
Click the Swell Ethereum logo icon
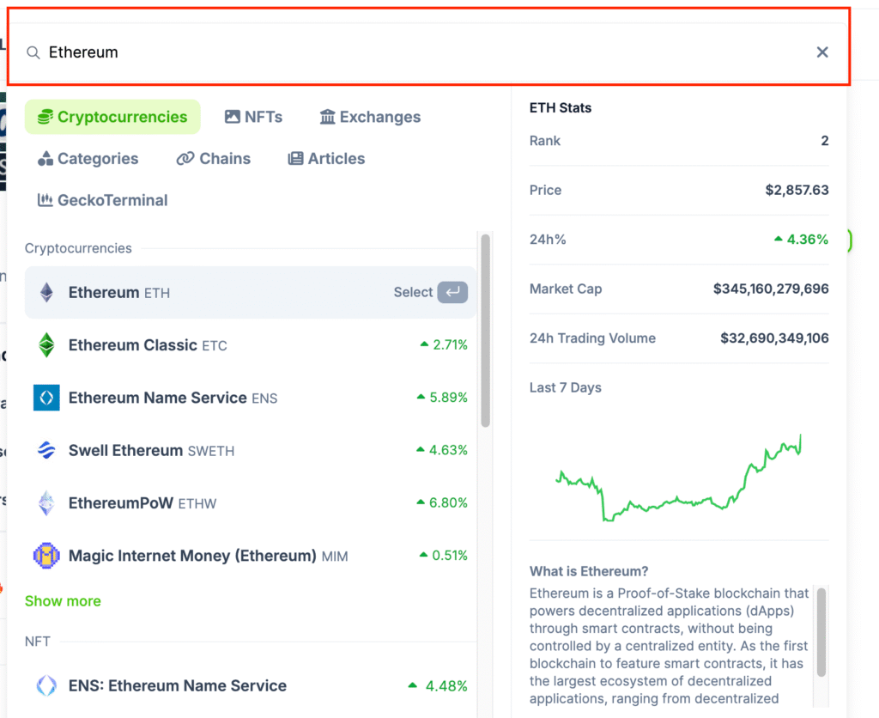(46, 450)
